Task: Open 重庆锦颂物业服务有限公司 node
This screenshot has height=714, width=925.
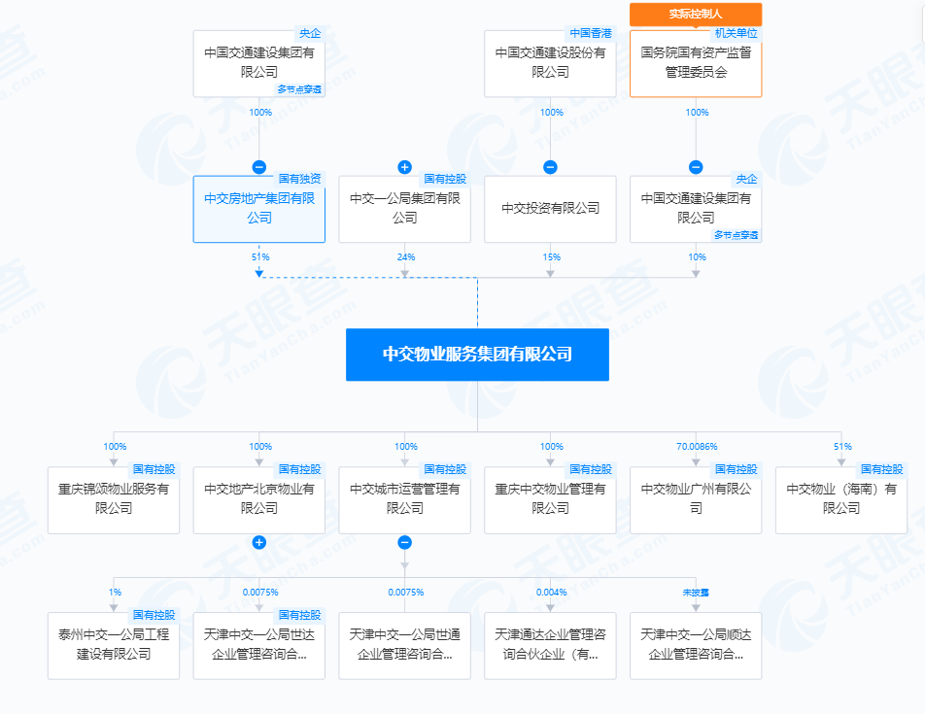Action: click(x=114, y=500)
